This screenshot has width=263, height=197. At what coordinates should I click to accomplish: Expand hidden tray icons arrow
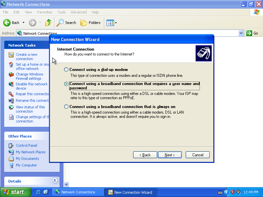click(227, 192)
